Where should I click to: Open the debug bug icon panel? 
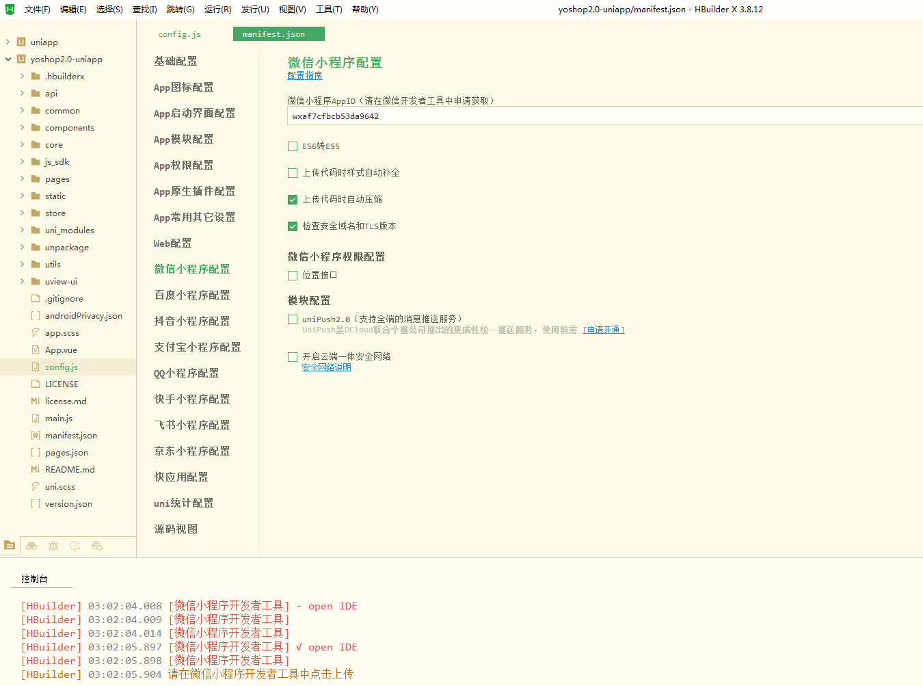pos(53,545)
